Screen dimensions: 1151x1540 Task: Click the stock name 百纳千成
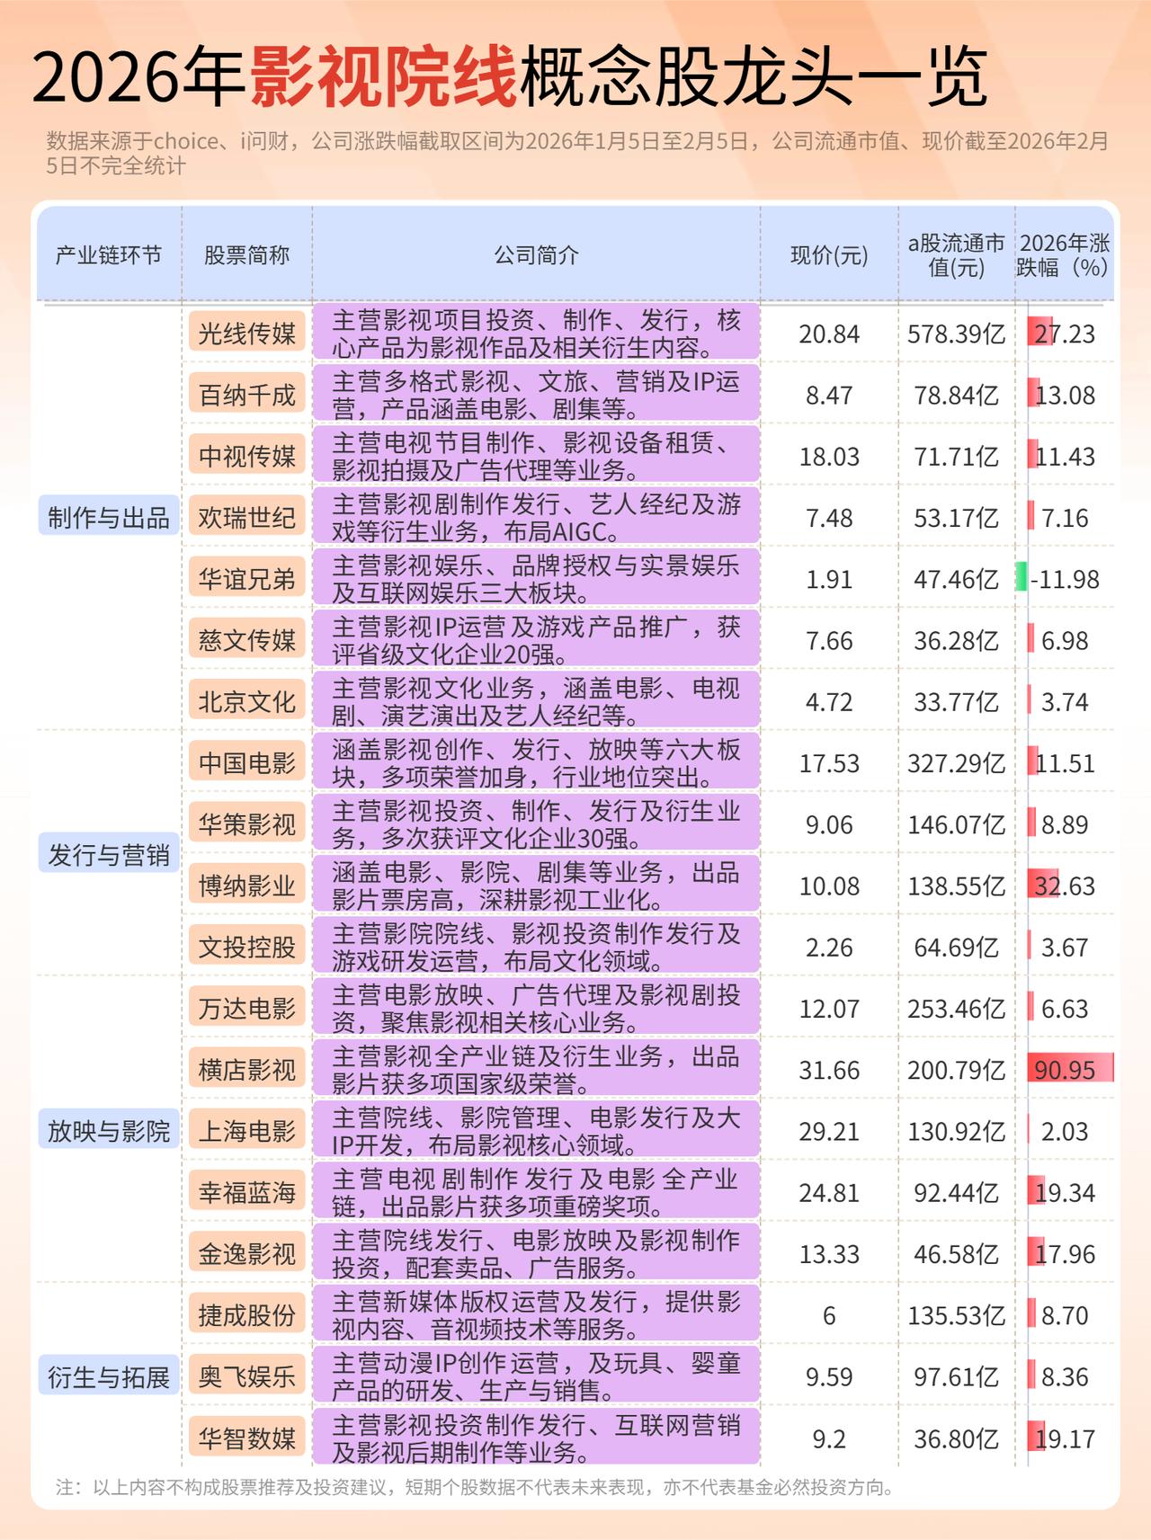[247, 395]
